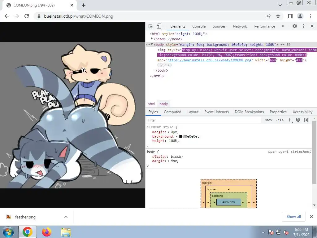The image size is (317, 238).
Task: Select html in the breadcrumb bar
Action: pos(151,104)
